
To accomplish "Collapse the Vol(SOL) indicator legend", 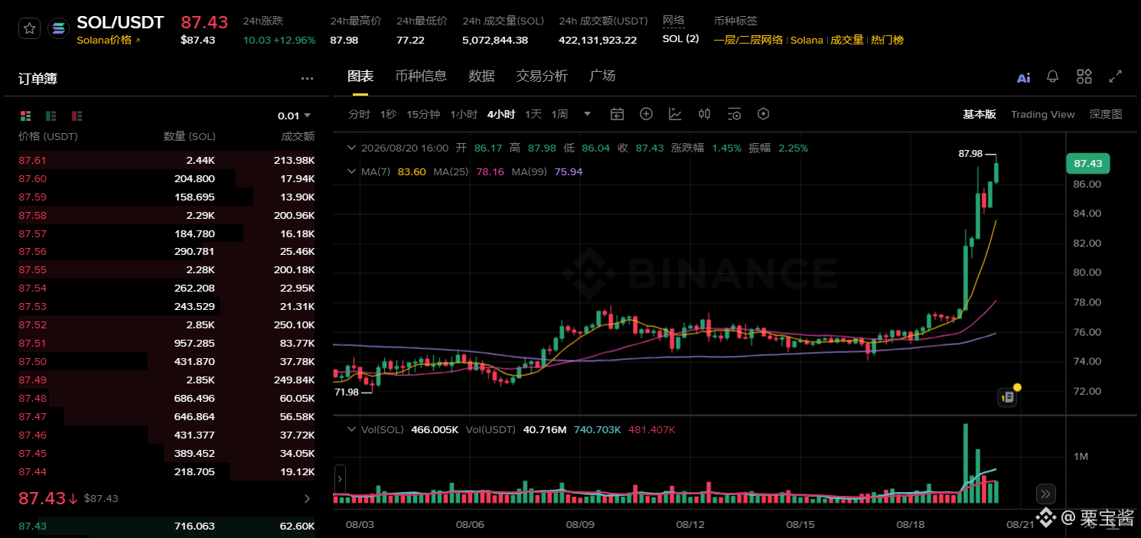I will (351, 429).
